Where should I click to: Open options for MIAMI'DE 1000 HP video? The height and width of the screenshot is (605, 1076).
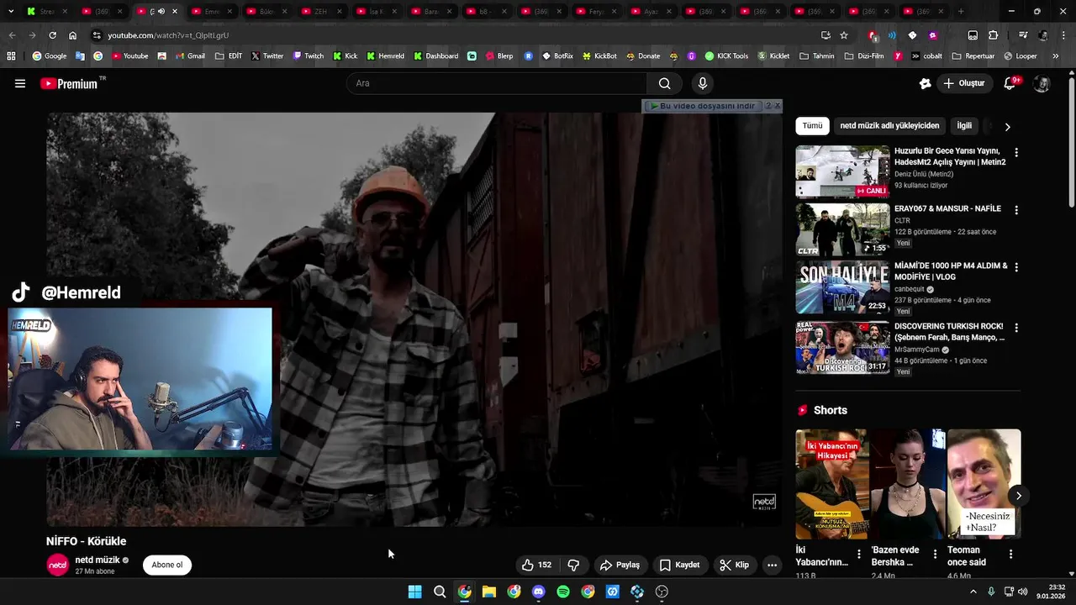coord(1016,267)
